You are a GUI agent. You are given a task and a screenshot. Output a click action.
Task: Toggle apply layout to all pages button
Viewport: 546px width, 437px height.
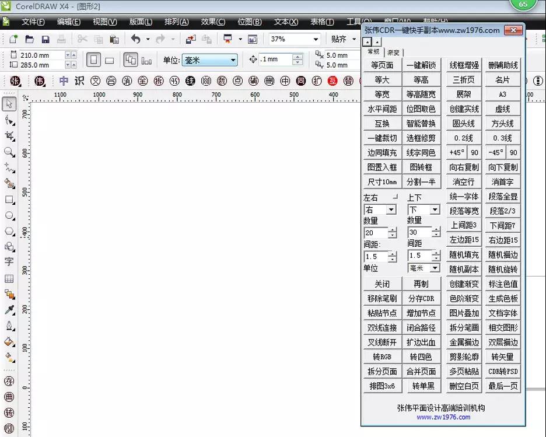point(131,60)
